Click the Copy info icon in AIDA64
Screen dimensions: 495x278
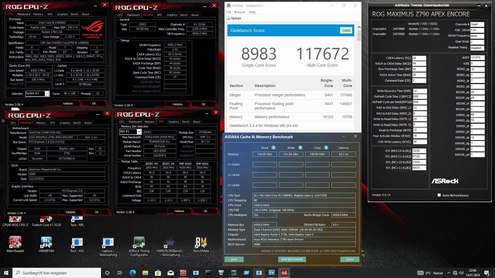click(x=326, y=147)
